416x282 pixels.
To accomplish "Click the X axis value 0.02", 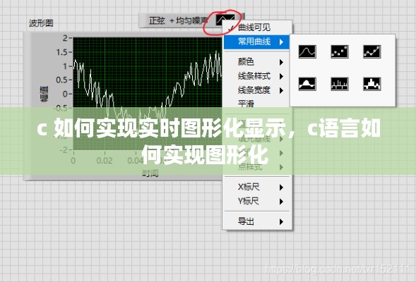I will click(105, 161).
